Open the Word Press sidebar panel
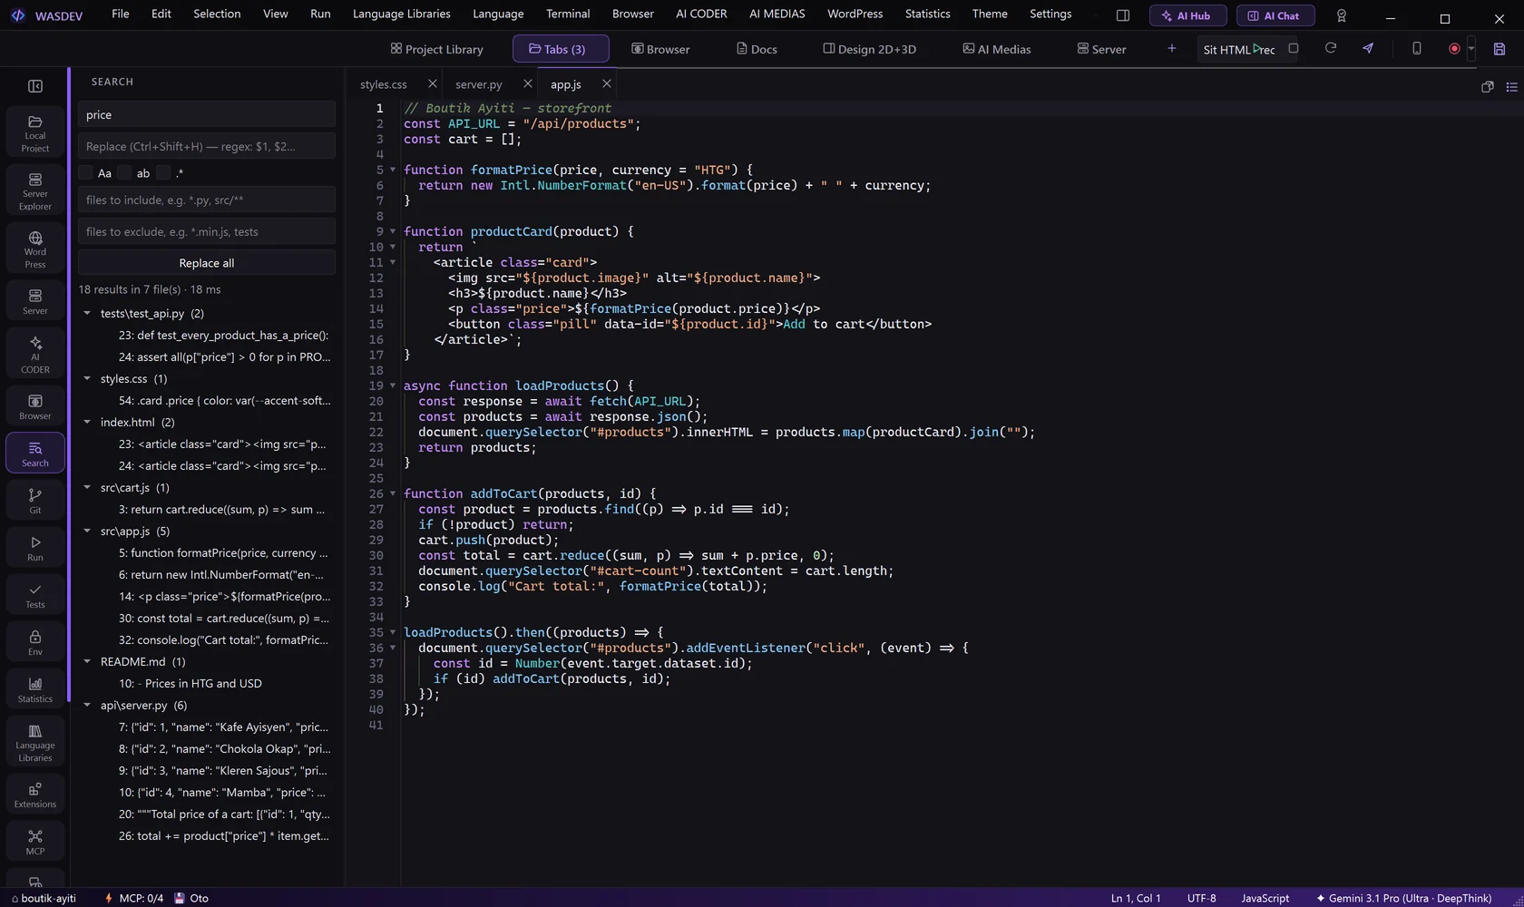The image size is (1524, 907). pyautogui.click(x=35, y=249)
